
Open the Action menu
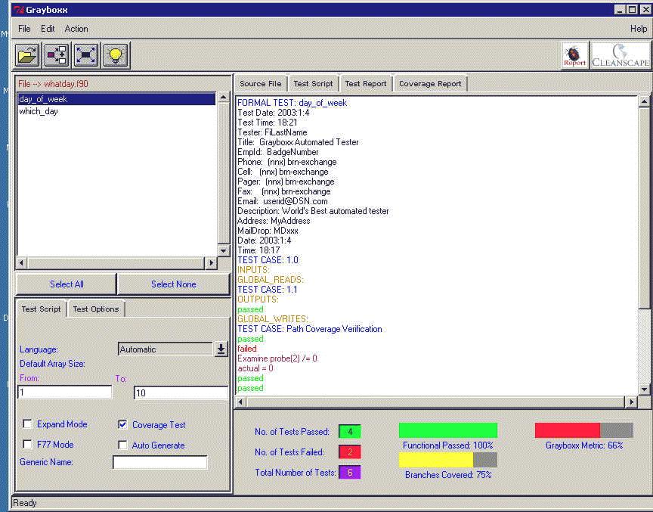click(x=76, y=29)
